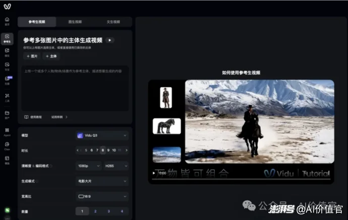Screen dimensions: 348x220
Task: Click the play icon beside the heading
Action: click(x=109, y=40)
